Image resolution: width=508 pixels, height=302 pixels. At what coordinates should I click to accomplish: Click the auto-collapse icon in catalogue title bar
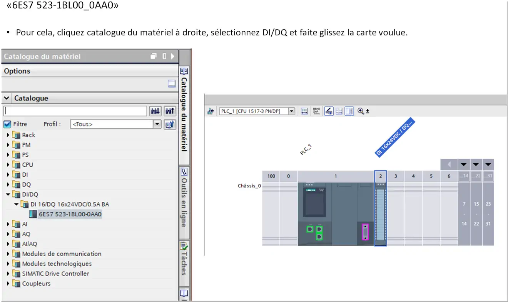[164, 56]
